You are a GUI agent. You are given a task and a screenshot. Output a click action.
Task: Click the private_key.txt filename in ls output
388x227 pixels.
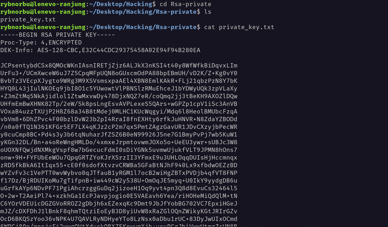[x=28, y=20]
